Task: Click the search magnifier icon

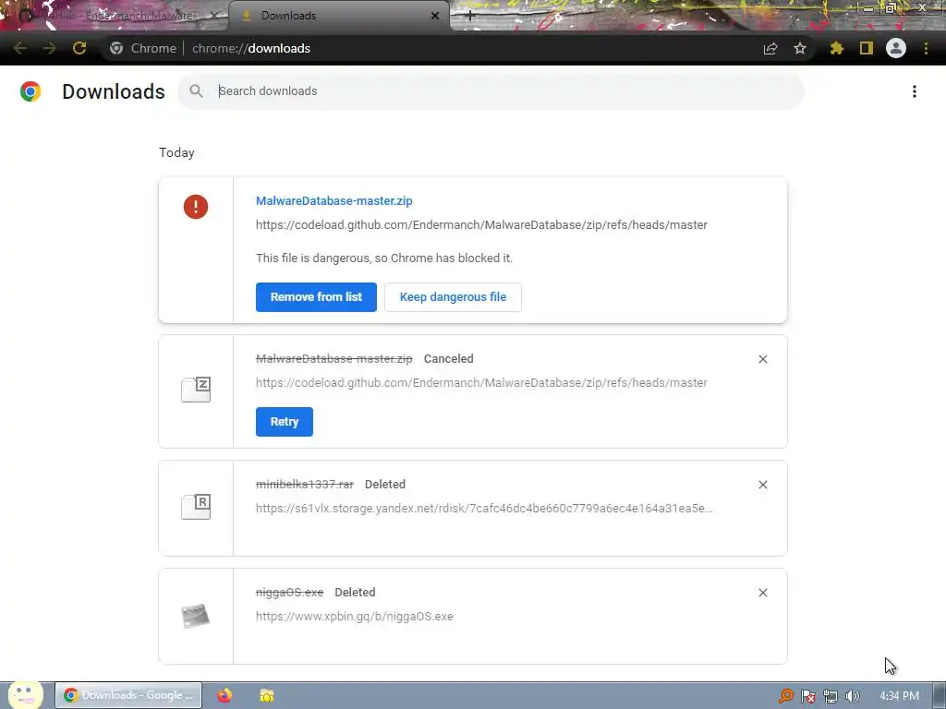Action: tap(196, 91)
